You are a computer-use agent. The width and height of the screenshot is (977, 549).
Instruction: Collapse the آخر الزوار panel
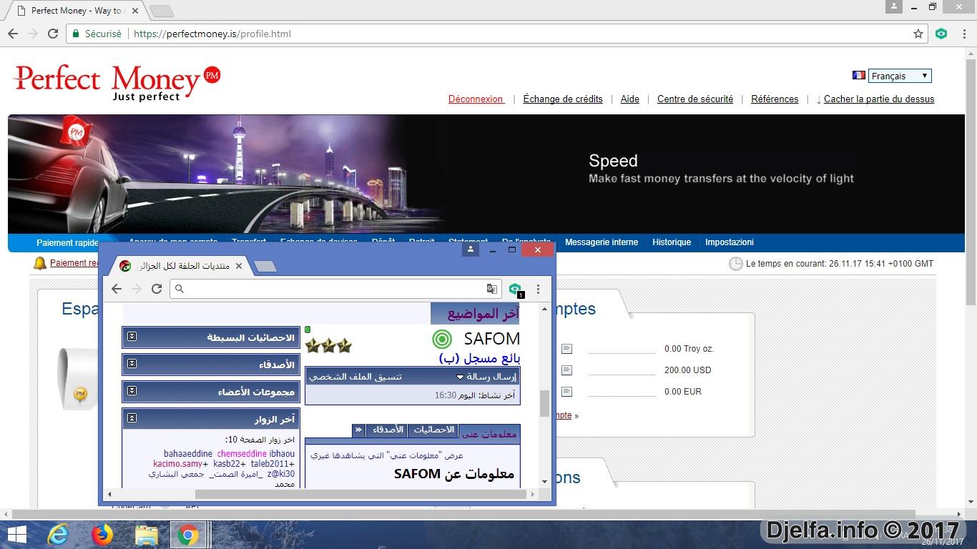[132, 418]
